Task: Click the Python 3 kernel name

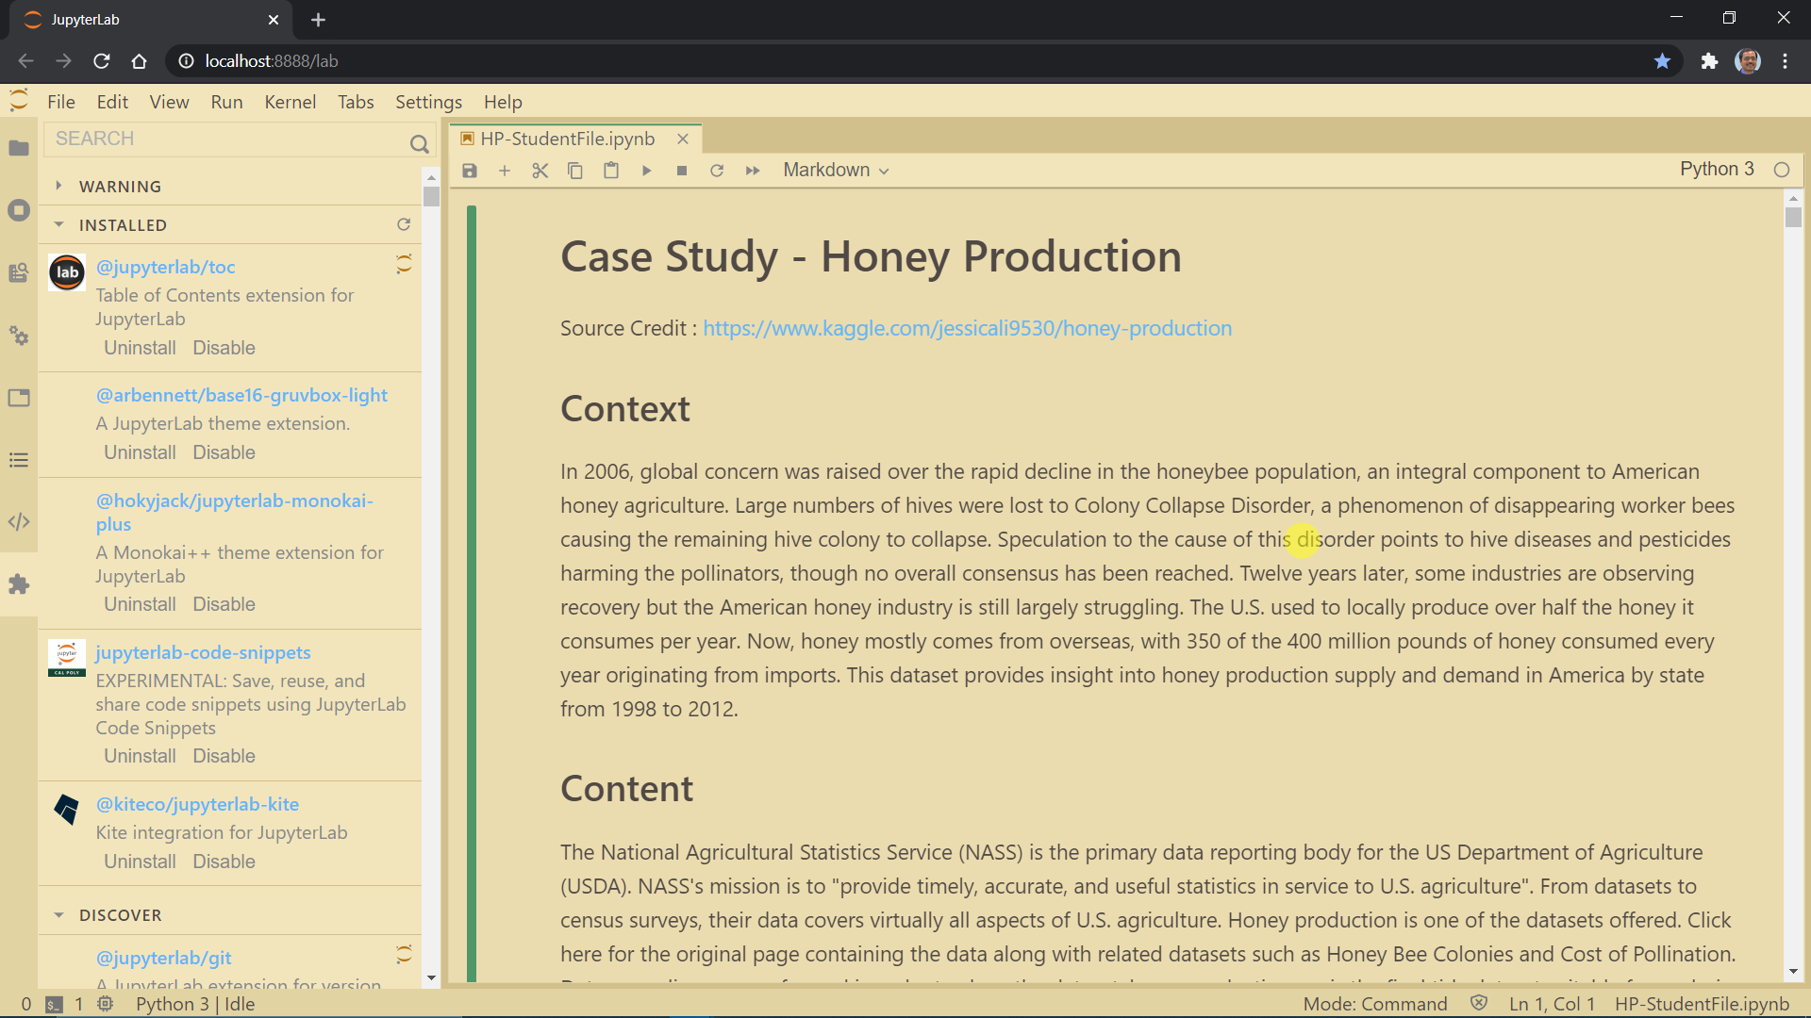Action: click(x=1717, y=169)
